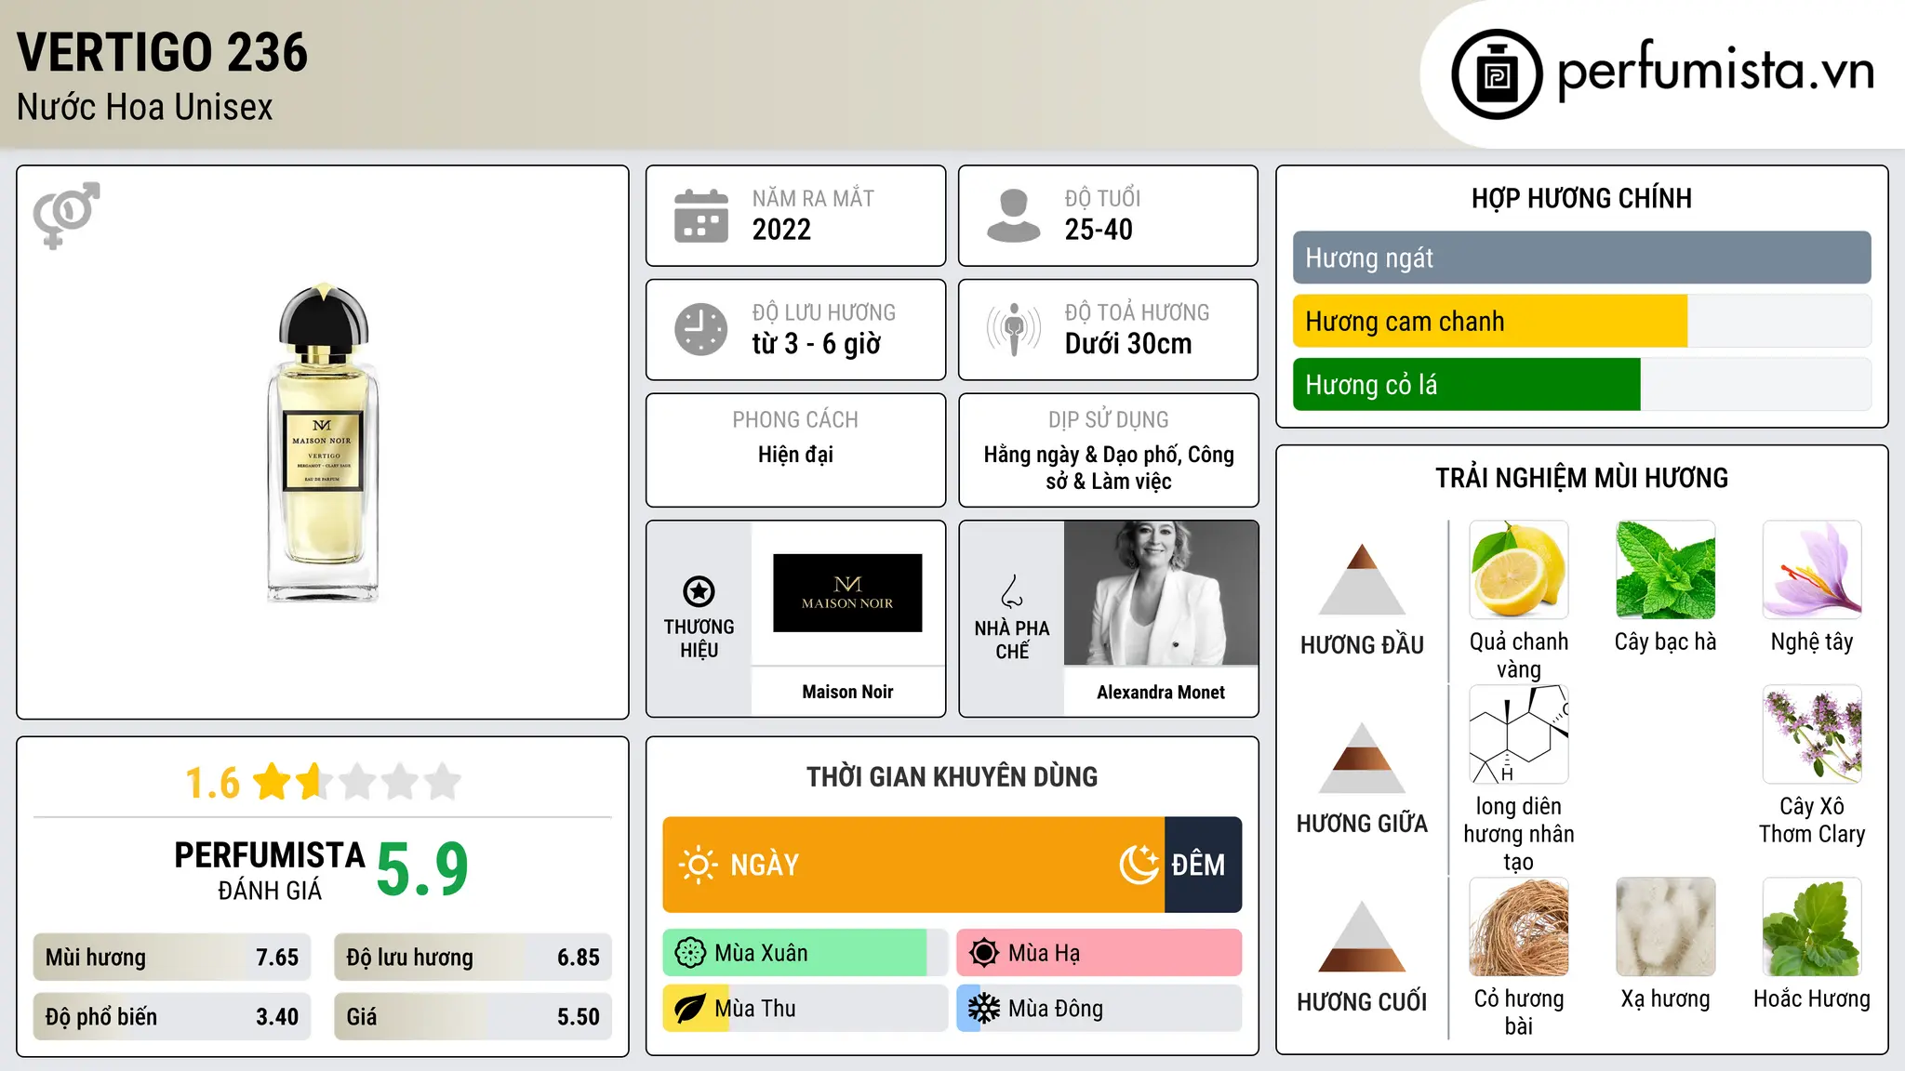The width and height of the screenshot is (1905, 1071).
Task: Click the perfumista.vn site name
Action: coord(1716,72)
